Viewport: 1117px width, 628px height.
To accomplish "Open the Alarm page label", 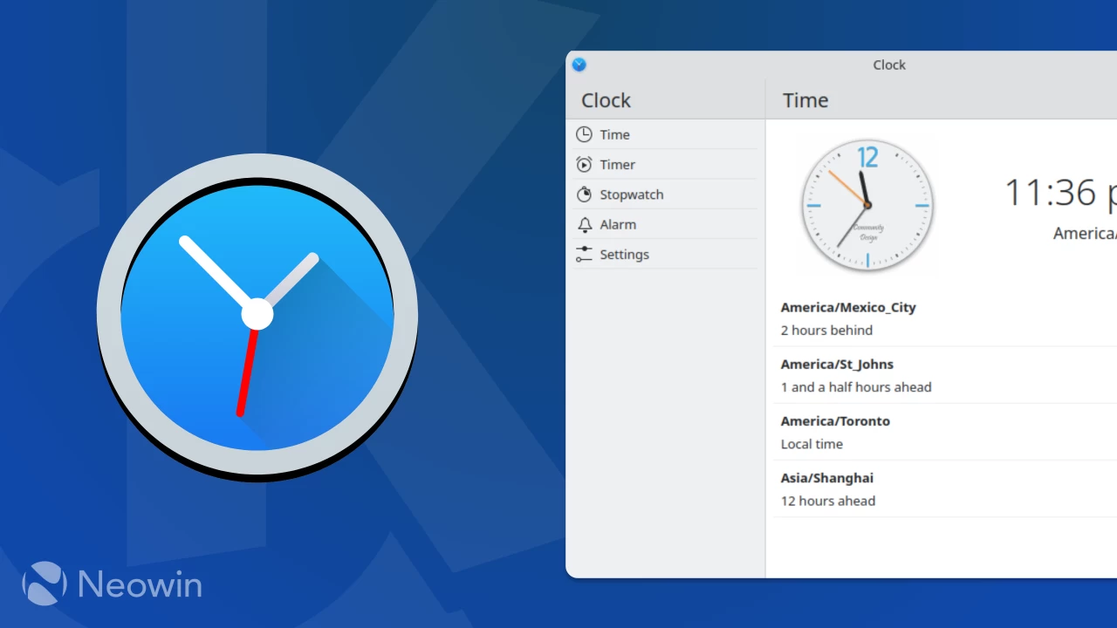I will coord(617,224).
